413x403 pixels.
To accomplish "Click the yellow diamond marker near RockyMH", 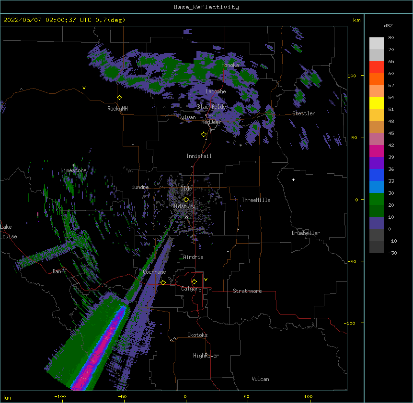I will point(120,98).
